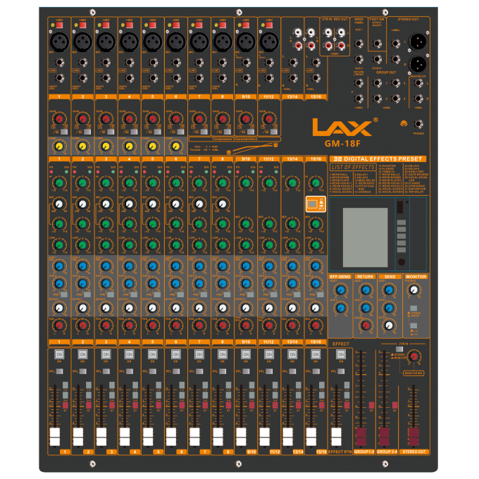Click GROUP OUT jack 1

pos(378,83)
